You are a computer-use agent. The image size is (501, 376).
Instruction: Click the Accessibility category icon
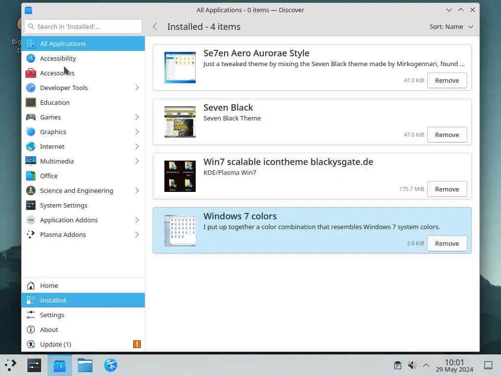coord(31,58)
